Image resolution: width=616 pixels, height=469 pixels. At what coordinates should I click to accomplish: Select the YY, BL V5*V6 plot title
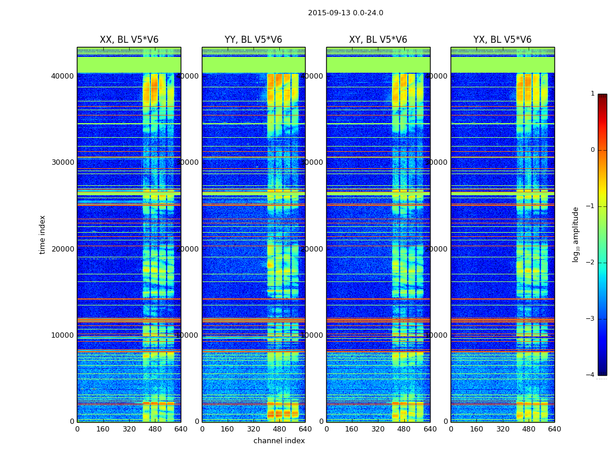pyautogui.click(x=253, y=40)
